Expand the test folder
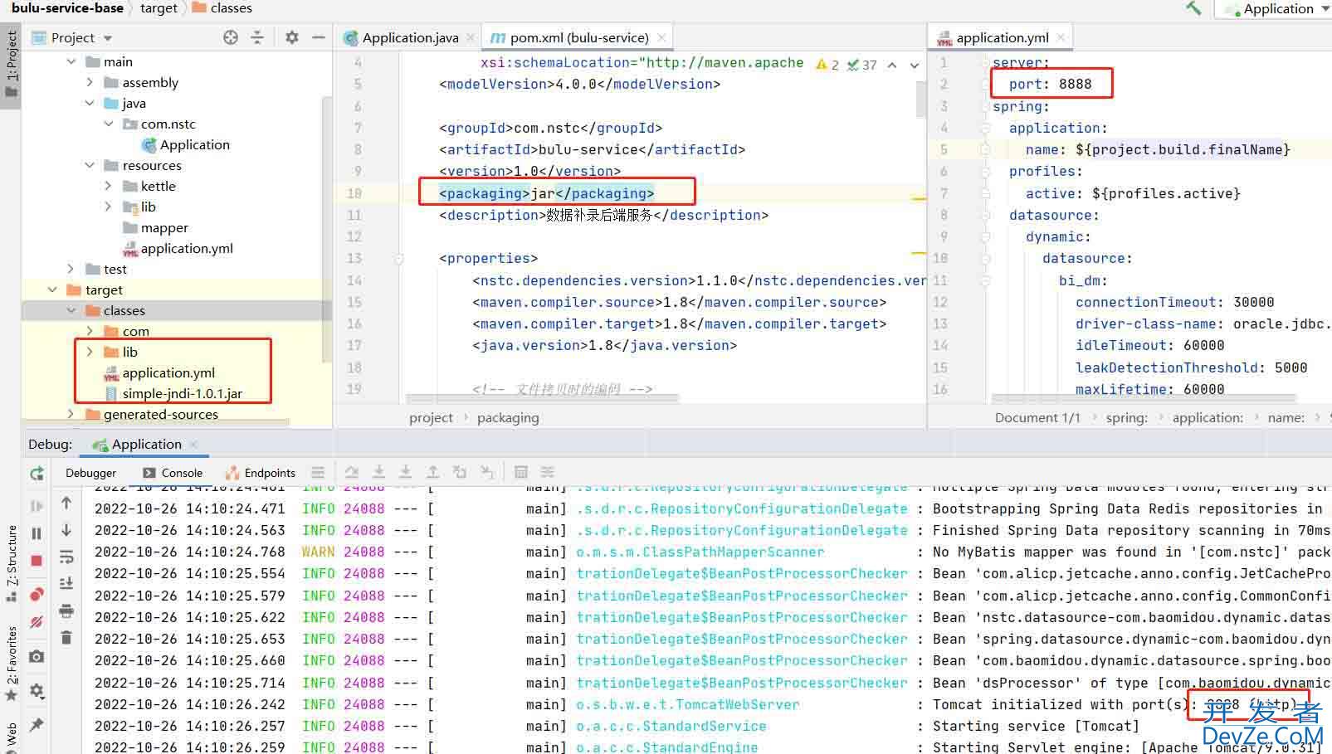Viewport: 1332px width, 754px height. (71, 269)
